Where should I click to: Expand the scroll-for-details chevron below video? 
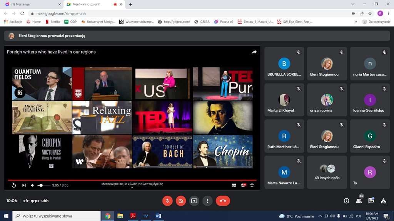tap(132, 187)
